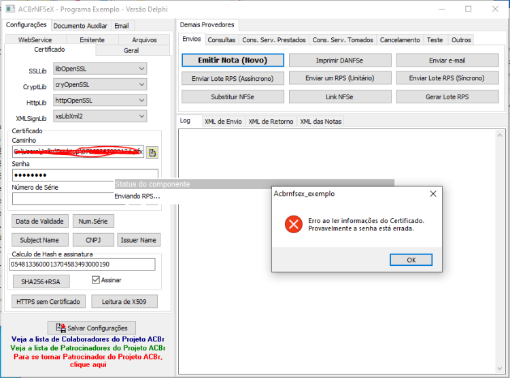The image size is (510, 378).
Task: Show the XML de Envio tab
Action: (x=223, y=121)
